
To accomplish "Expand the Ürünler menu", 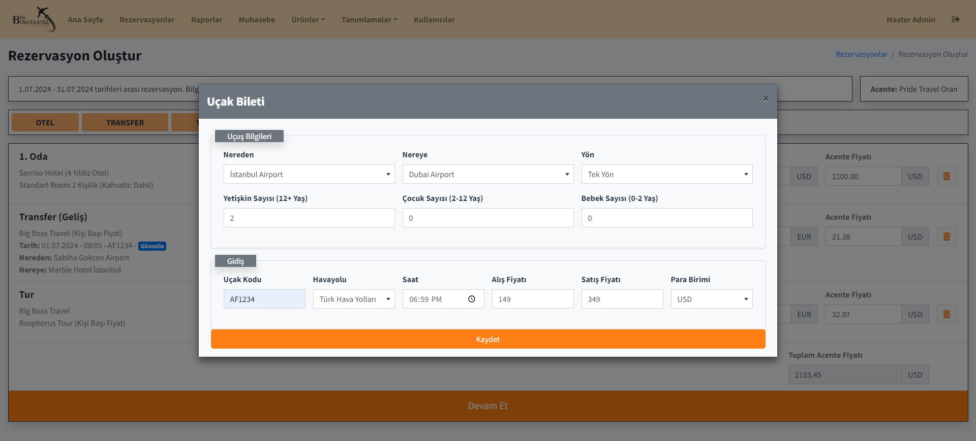I will click(x=308, y=19).
